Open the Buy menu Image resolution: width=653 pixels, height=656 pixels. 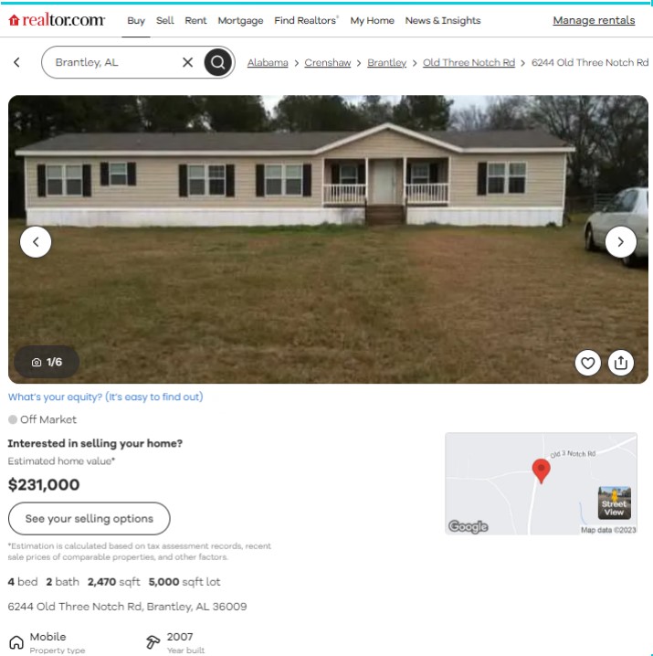coord(136,20)
